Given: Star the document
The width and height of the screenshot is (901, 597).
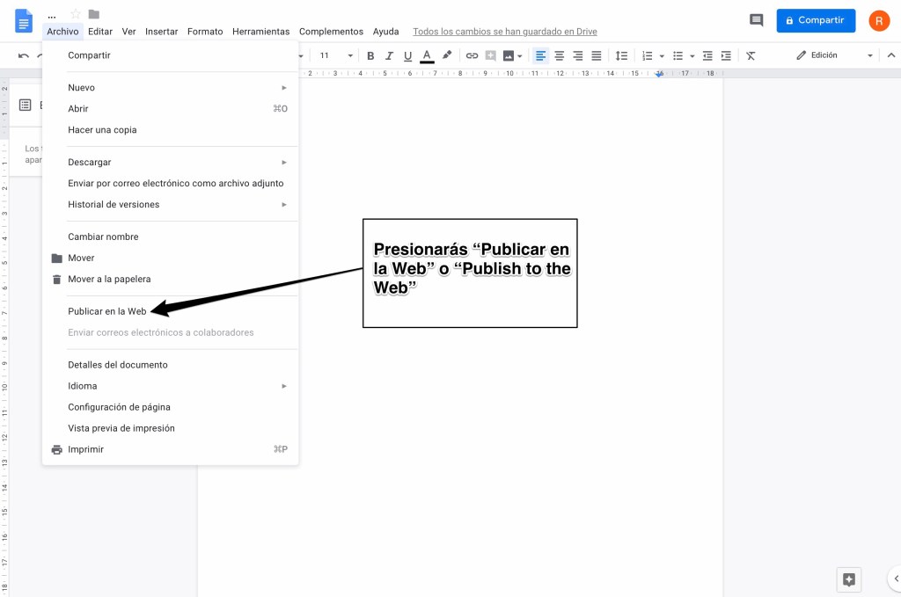Looking at the screenshot, I should tap(76, 14).
